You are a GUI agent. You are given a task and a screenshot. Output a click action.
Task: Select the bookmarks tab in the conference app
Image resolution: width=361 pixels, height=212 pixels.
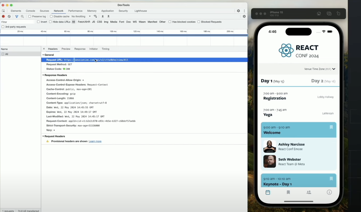(x=288, y=192)
